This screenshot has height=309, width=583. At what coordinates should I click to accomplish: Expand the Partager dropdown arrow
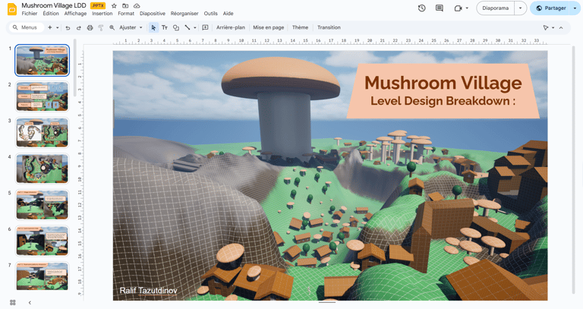click(x=575, y=8)
